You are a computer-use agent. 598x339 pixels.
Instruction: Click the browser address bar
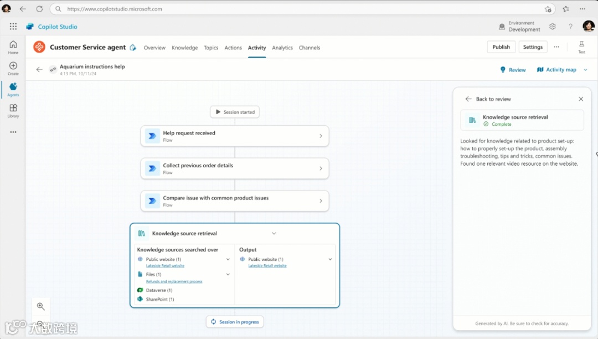coord(301,9)
